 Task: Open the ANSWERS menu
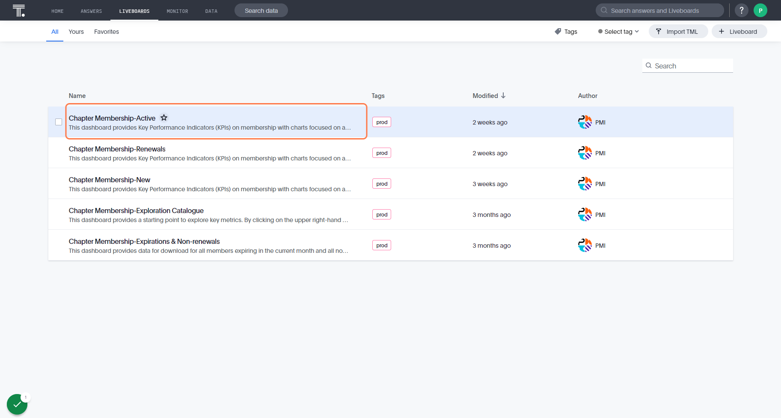point(91,11)
